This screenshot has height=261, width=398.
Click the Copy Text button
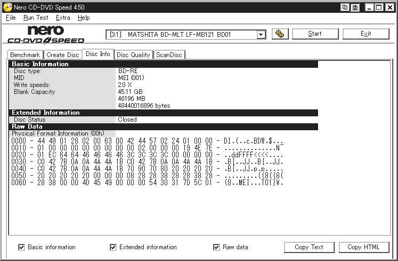tap(309, 247)
